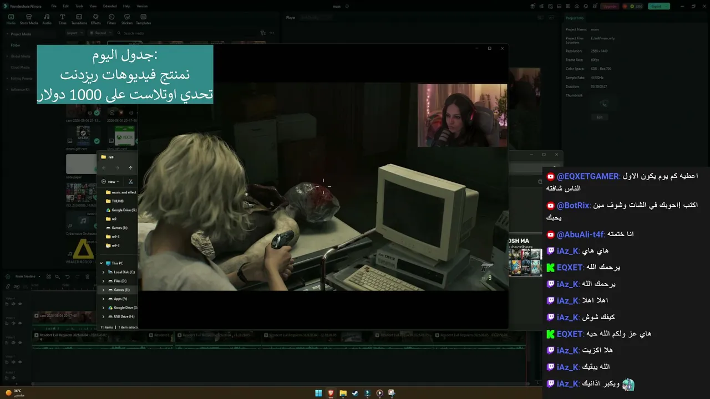Open the Help menu in Filmora

click(x=126, y=6)
